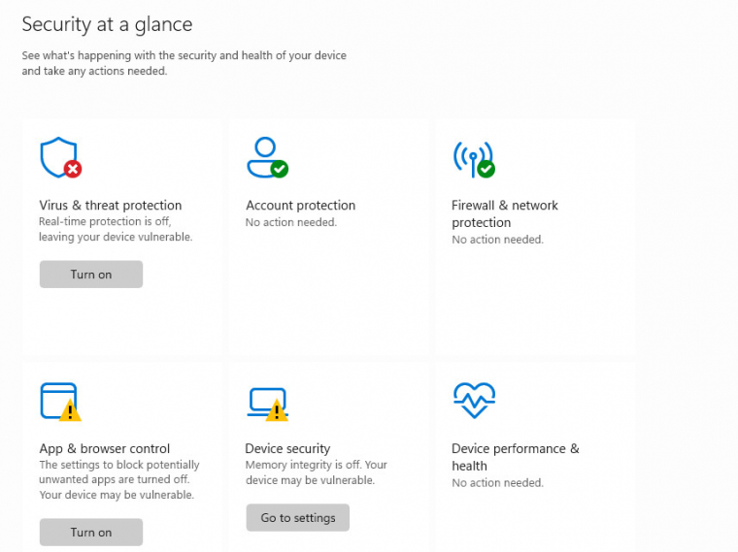Click the 'Security at a glance' heading
The image size is (738, 552).
tap(107, 24)
